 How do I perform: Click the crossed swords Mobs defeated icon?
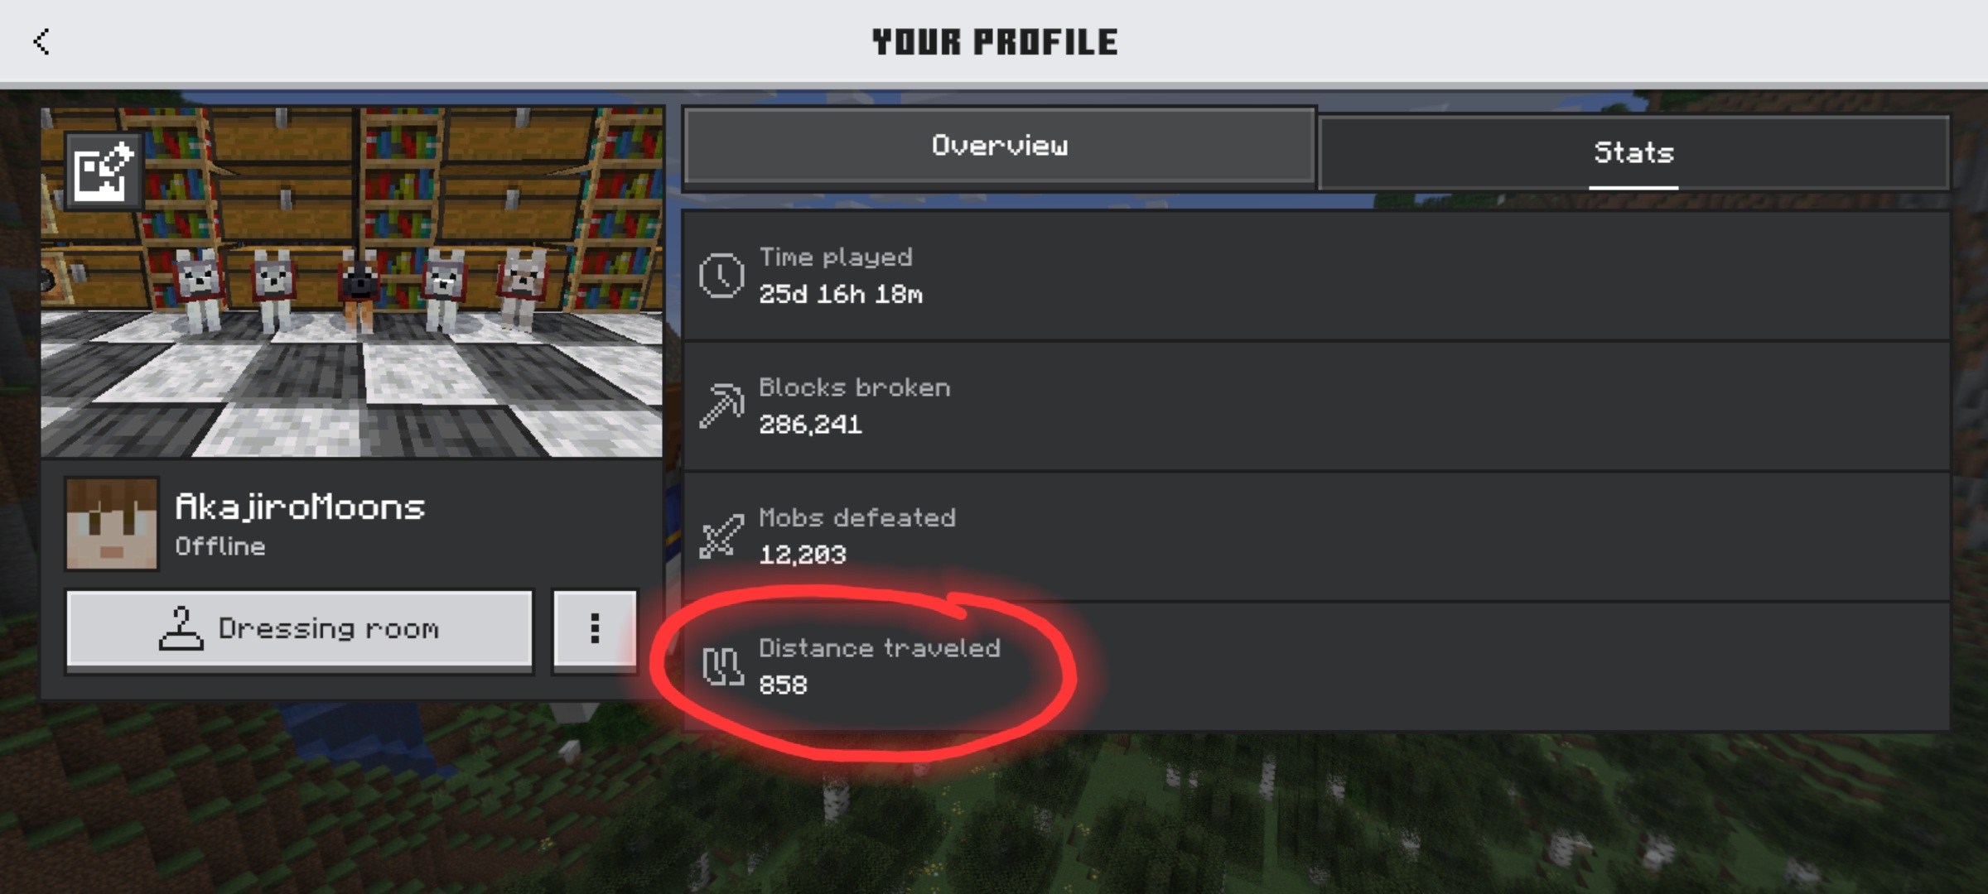pyautogui.click(x=721, y=536)
